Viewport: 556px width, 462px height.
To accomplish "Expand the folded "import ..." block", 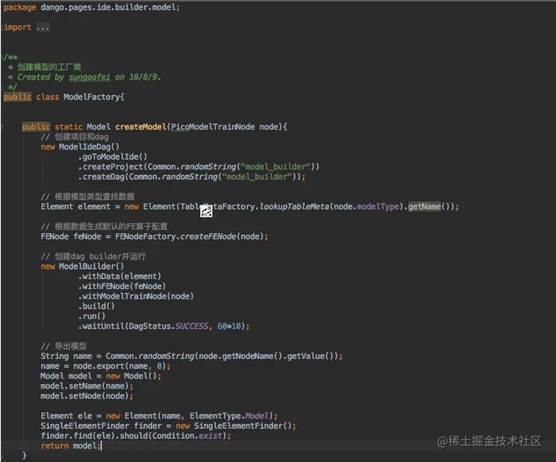I will (43, 27).
